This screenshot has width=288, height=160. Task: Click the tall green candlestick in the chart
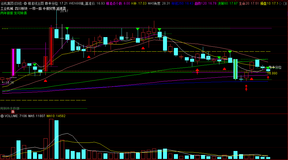coord(235,69)
